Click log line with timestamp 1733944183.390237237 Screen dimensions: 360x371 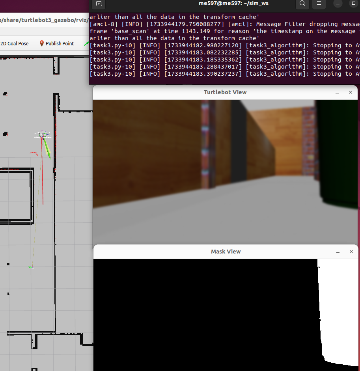coord(225,74)
